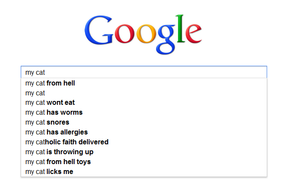Image resolution: width=287 pixels, height=189 pixels.
Task: Place cursor after 'my cat' typed text
Action: (45, 73)
